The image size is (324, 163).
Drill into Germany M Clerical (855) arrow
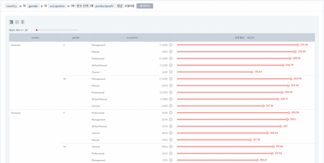coord(171,147)
